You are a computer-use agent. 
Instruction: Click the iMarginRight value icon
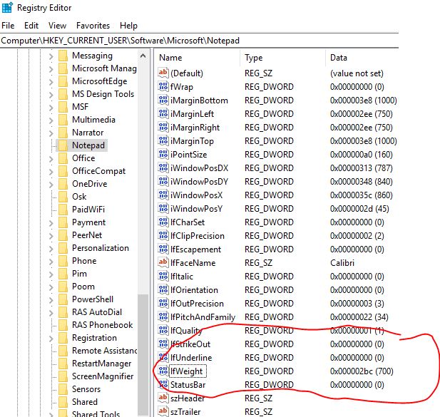pos(163,127)
